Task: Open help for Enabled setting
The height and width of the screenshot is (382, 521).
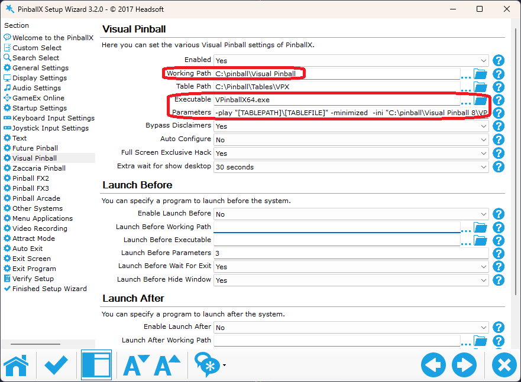Action: 499,60
